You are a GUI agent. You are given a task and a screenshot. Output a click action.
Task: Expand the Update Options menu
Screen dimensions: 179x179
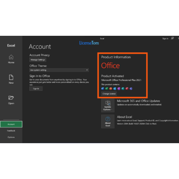[x=108, y=105]
